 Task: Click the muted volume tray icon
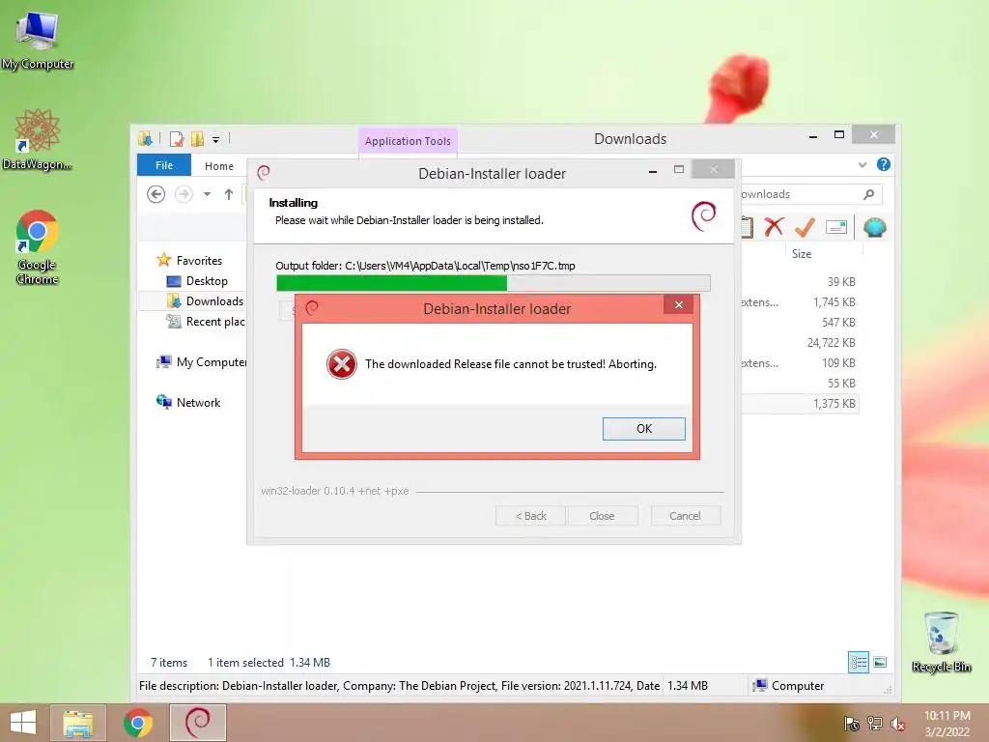click(x=897, y=724)
